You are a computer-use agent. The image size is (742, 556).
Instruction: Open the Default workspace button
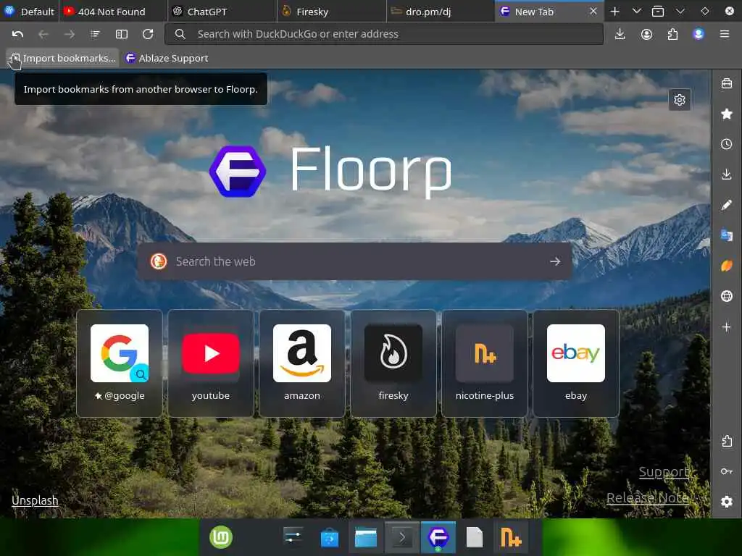(x=29, y=12)
